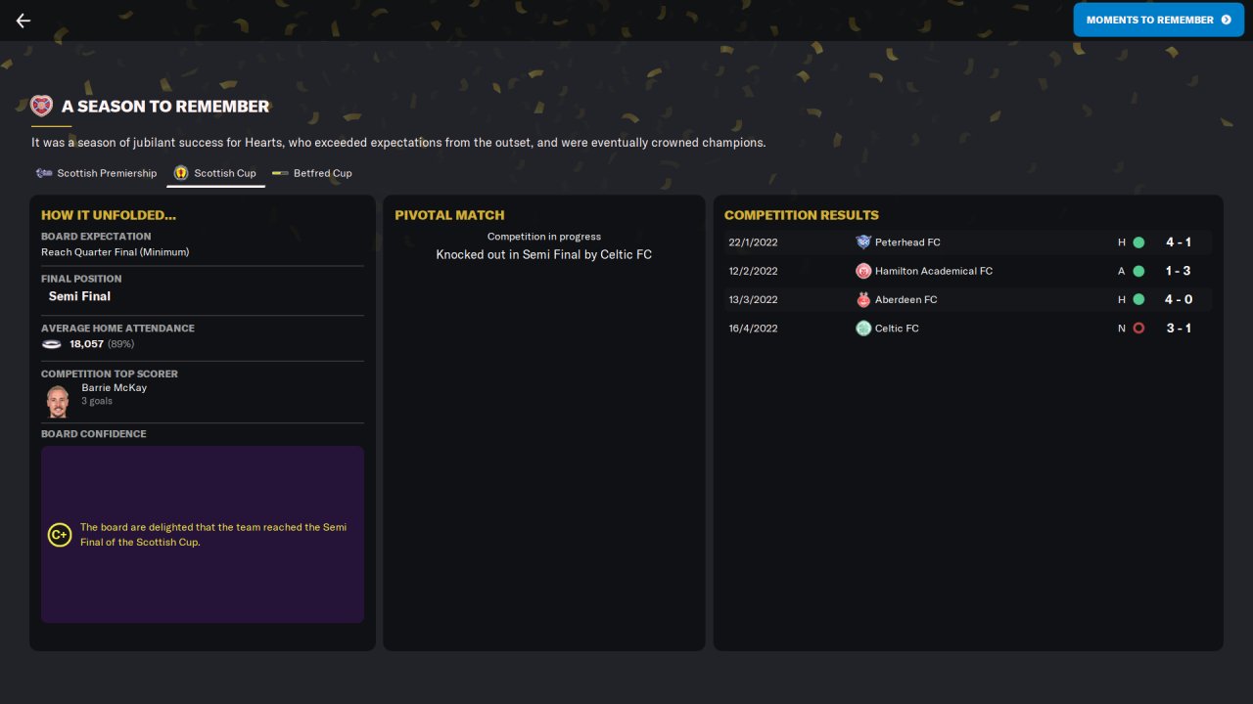Open the 4 - 1 Peterhead result
This screenshot has width=1253, height=704.
[x=1178, y=242]
